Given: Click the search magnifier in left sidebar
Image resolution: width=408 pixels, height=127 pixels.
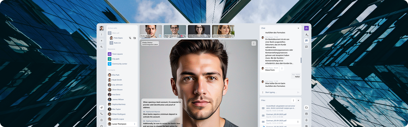Looking at the screenshot, I should tap(101, 47).
